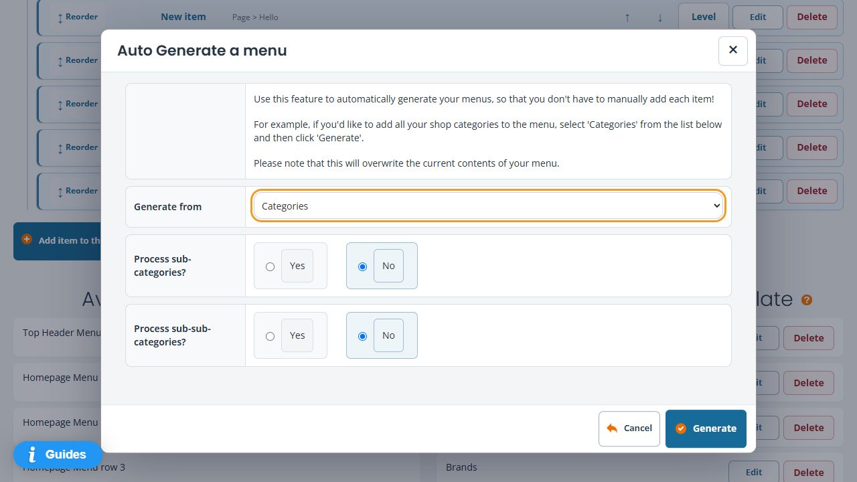Viewport: 857px width, 482px height.
Task: Click the New item title text
Action: (x=183, y=17)
